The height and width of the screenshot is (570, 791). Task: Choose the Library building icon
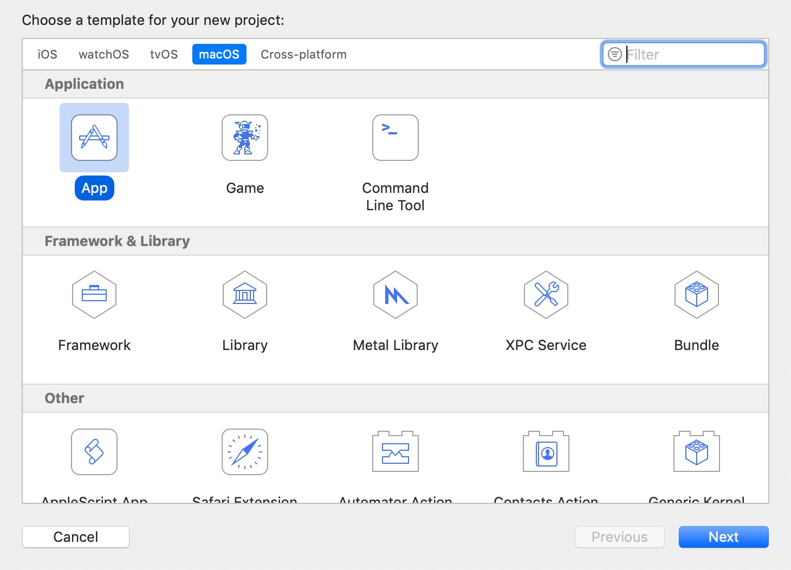245,295
